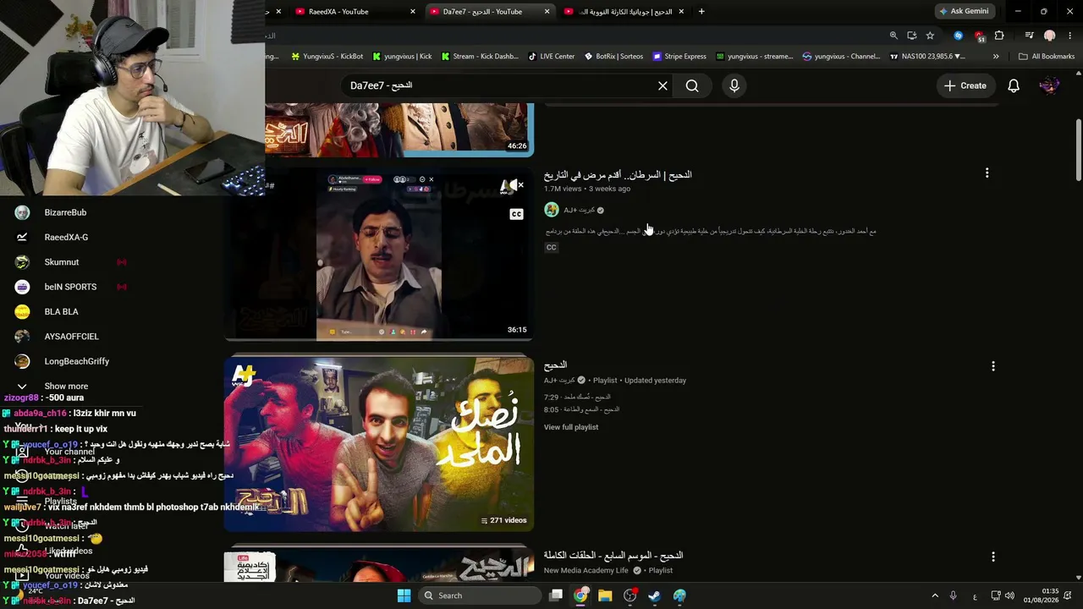Click the taskbar Search box
Viewport: 1083px width, 609px height.
(x=478, y=595)
